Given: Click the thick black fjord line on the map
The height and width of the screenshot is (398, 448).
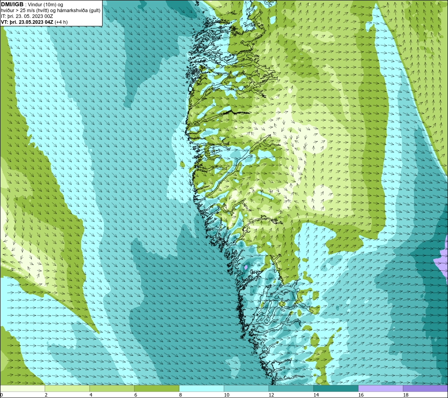Looking at the screenshot, I should [235, 112].
